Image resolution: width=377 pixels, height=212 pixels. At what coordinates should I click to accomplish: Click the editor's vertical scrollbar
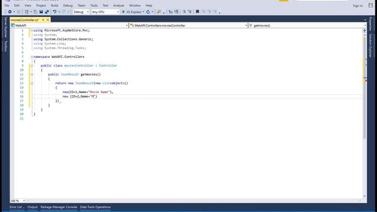[x=365, y=115]
